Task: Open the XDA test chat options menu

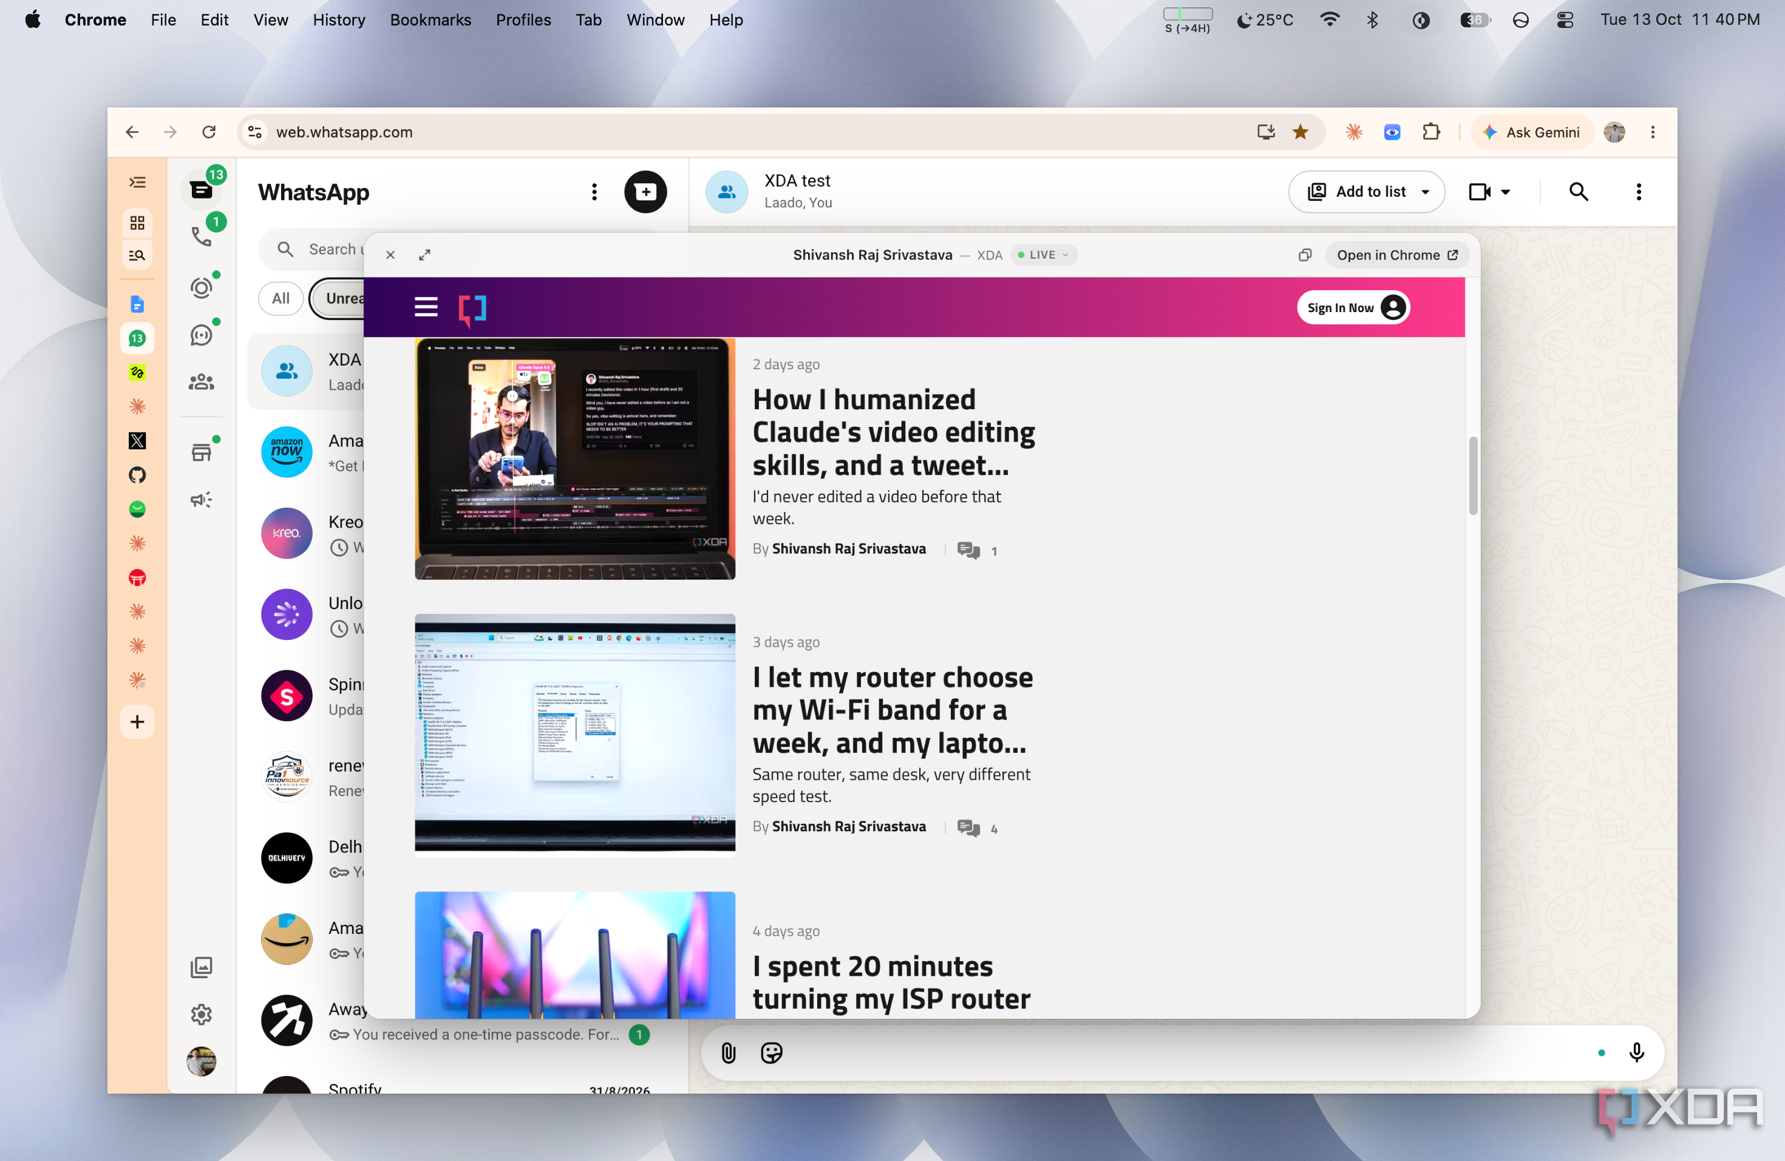Action: [x=1639, y=192]
